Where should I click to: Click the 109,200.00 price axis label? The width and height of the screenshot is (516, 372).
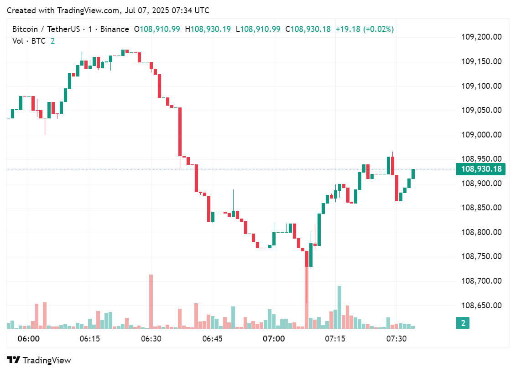482,37
